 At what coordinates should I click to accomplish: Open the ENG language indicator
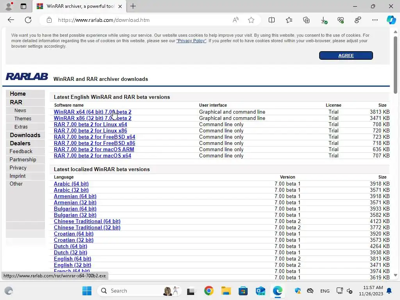(325, 291)
